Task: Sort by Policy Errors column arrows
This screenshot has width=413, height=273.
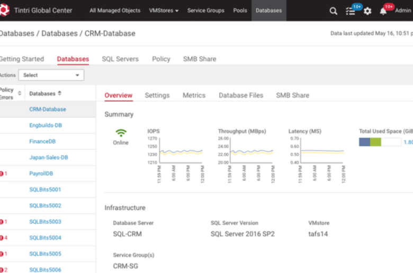Action: [20, 93]
